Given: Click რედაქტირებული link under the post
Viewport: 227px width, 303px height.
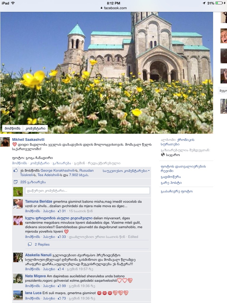Looking at the screenshot, I should pyautogui.click(x=104, y=163).
